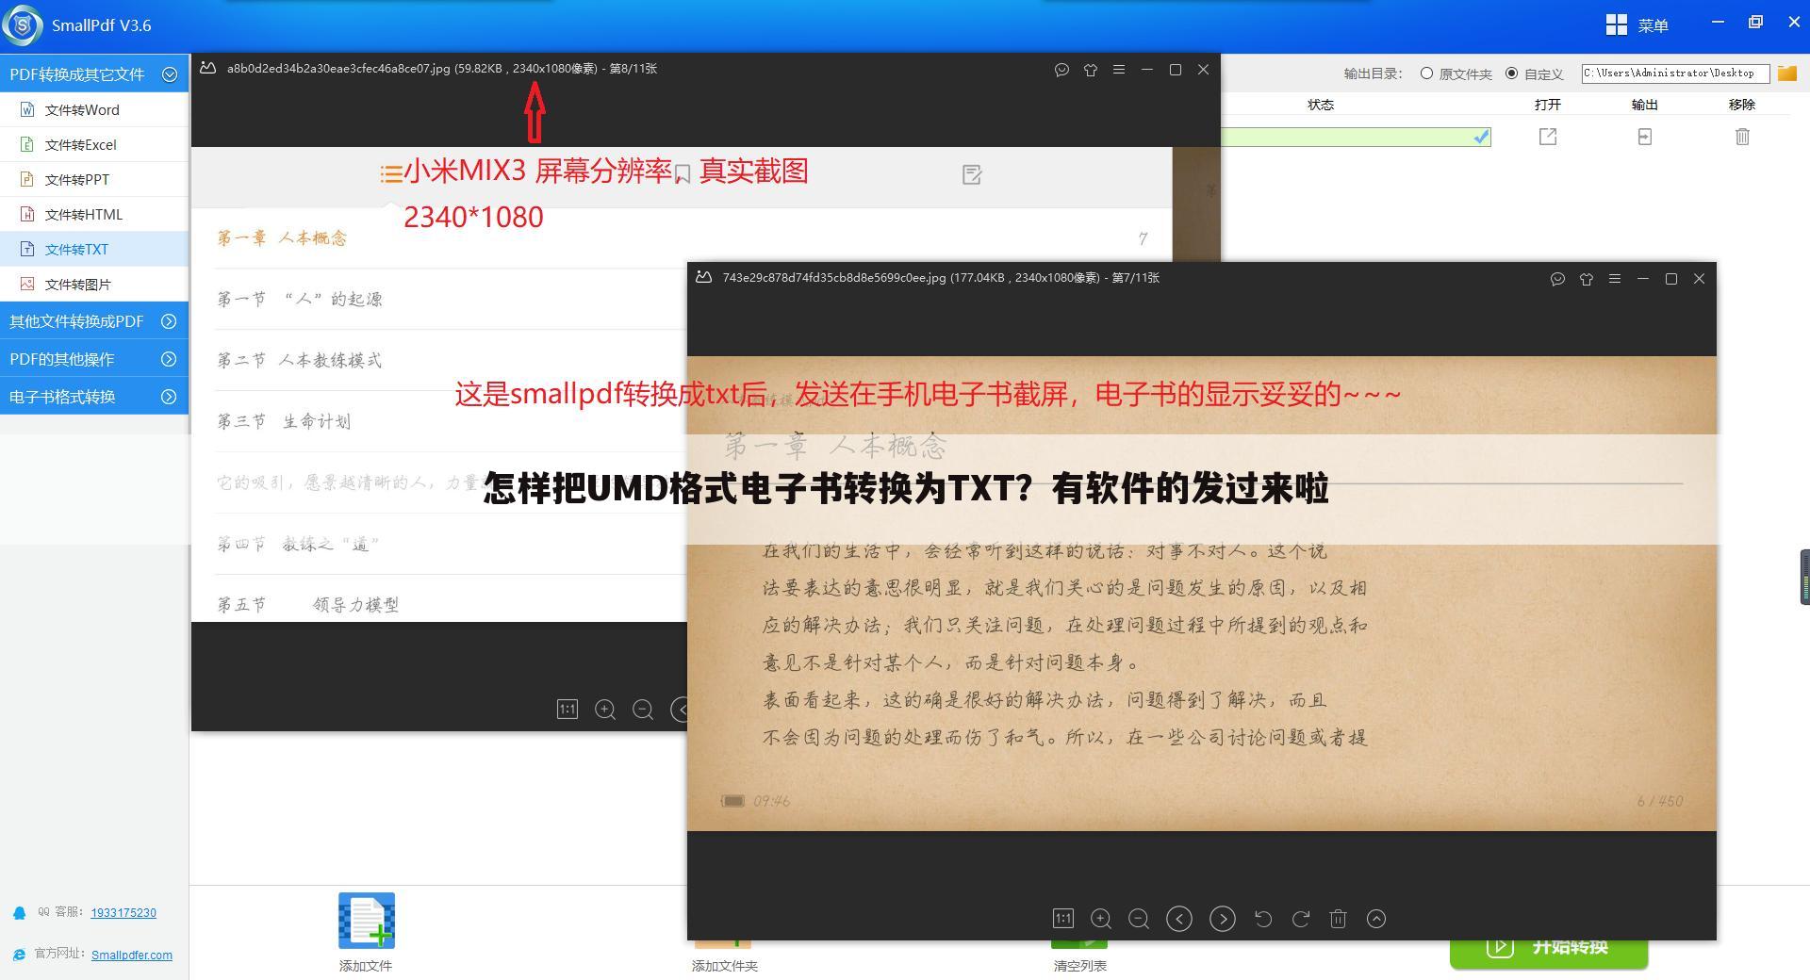Open the feedback chat icon in front viewer
Screen dimensions: 1810x980
coord(1557,278)
